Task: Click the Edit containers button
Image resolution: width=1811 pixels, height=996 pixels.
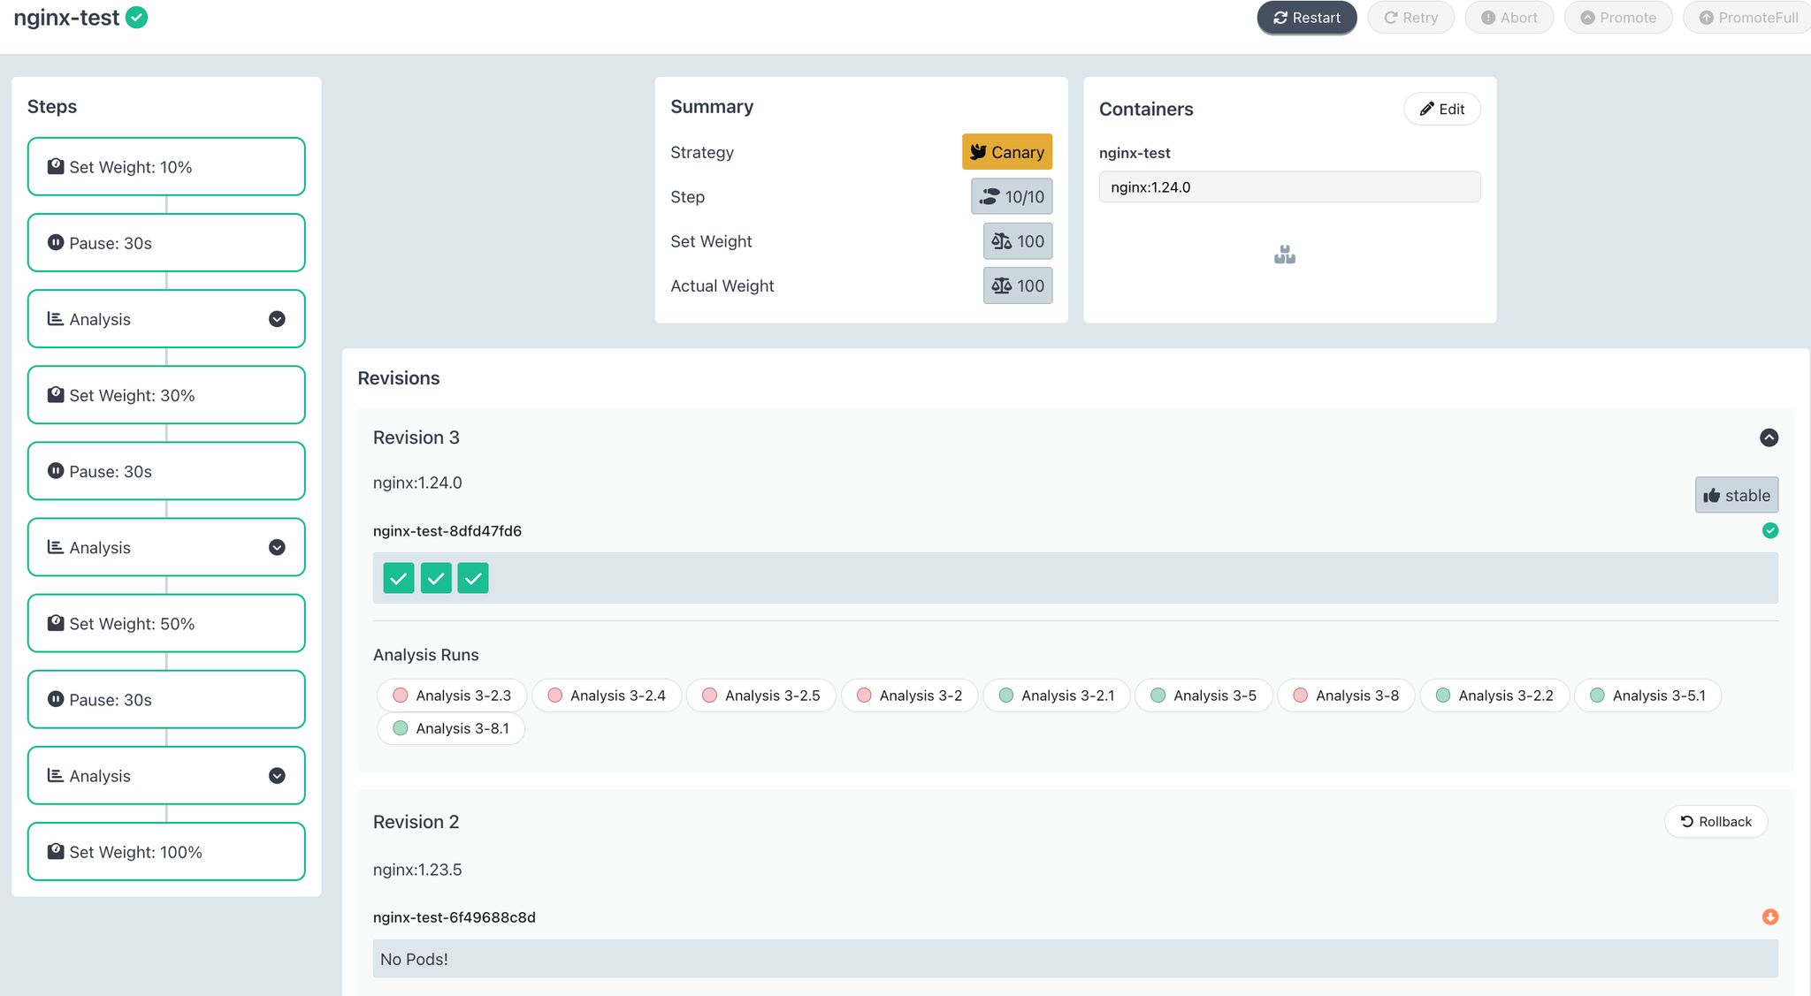Action: pos(1442,109)
